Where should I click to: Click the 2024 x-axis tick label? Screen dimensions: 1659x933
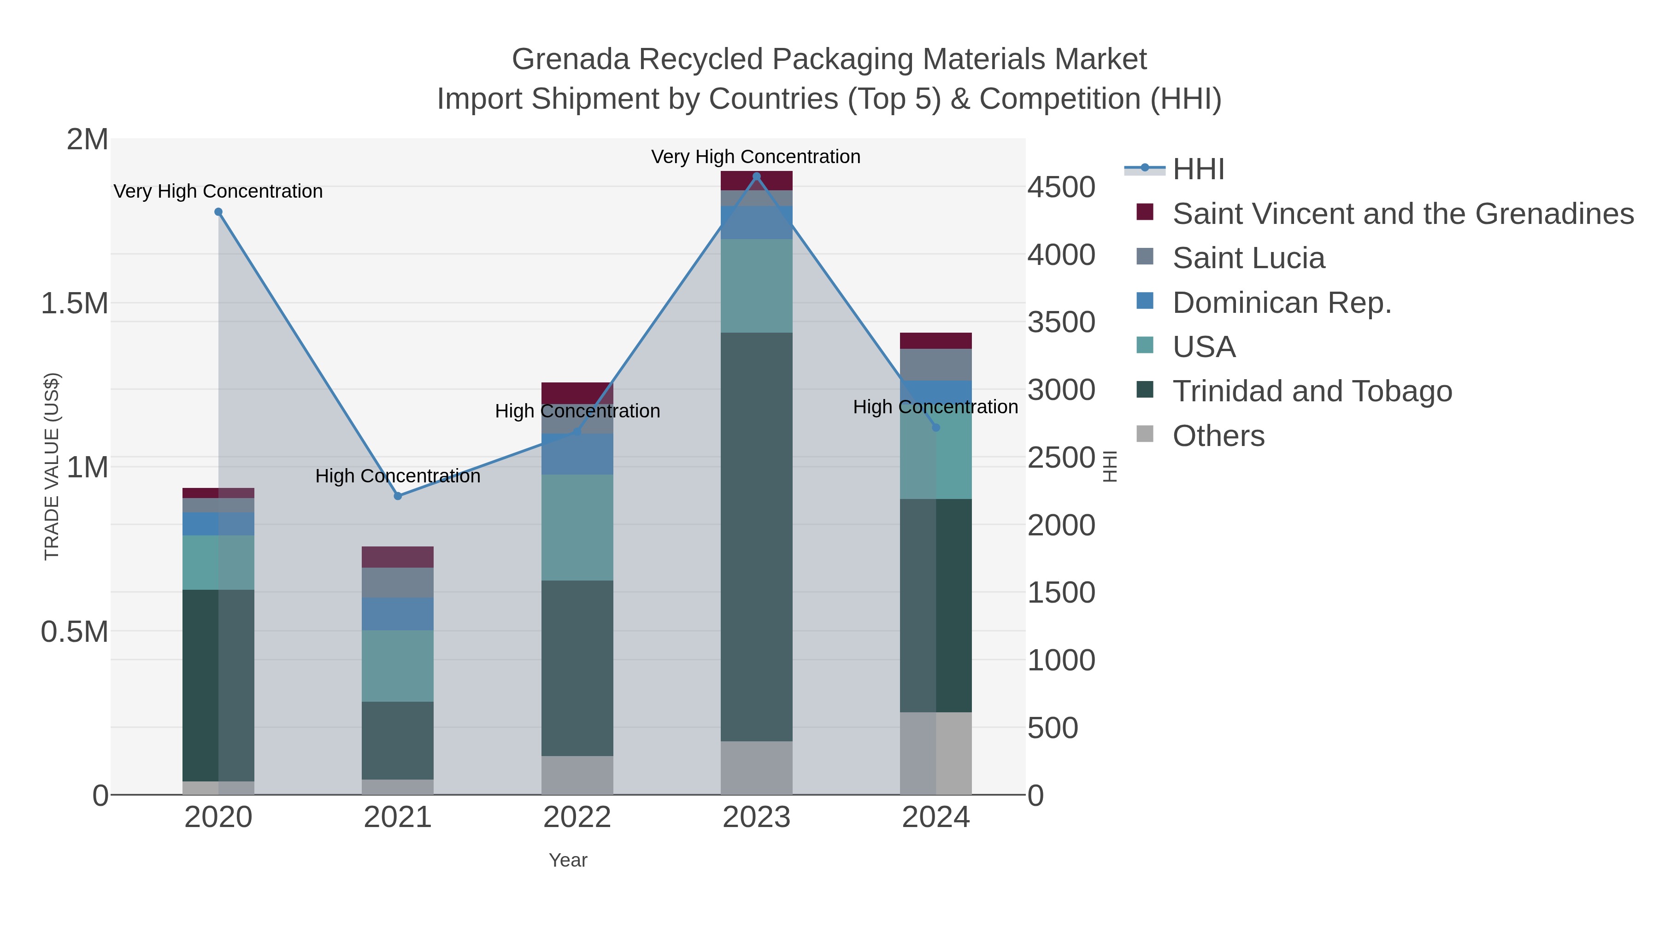click(936, 818)
